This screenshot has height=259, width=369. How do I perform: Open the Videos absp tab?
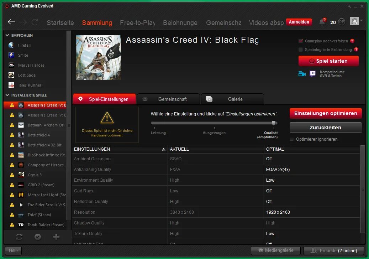click(x=267, y=23)
